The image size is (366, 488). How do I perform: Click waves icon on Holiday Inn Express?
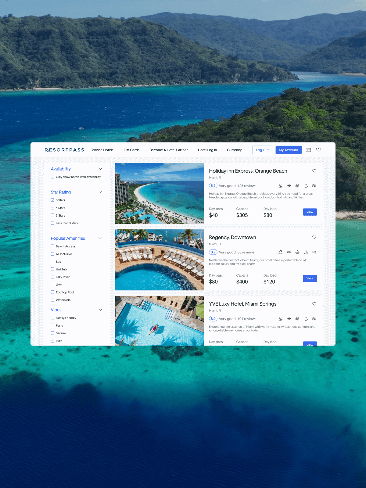pos(314,185)
